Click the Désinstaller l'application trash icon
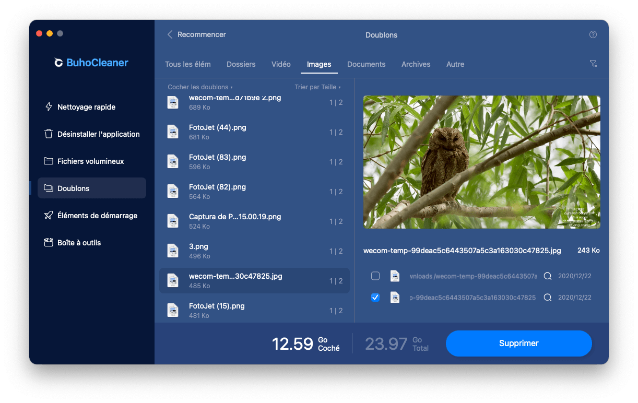638x403 pixels. click(x=49, y=134)
